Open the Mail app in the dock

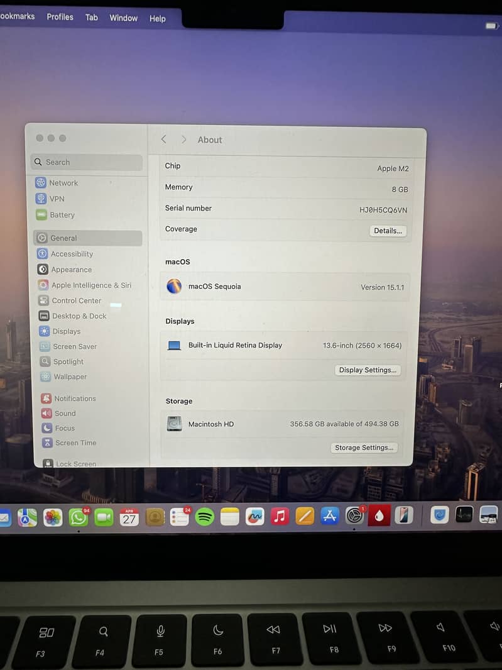4,519
